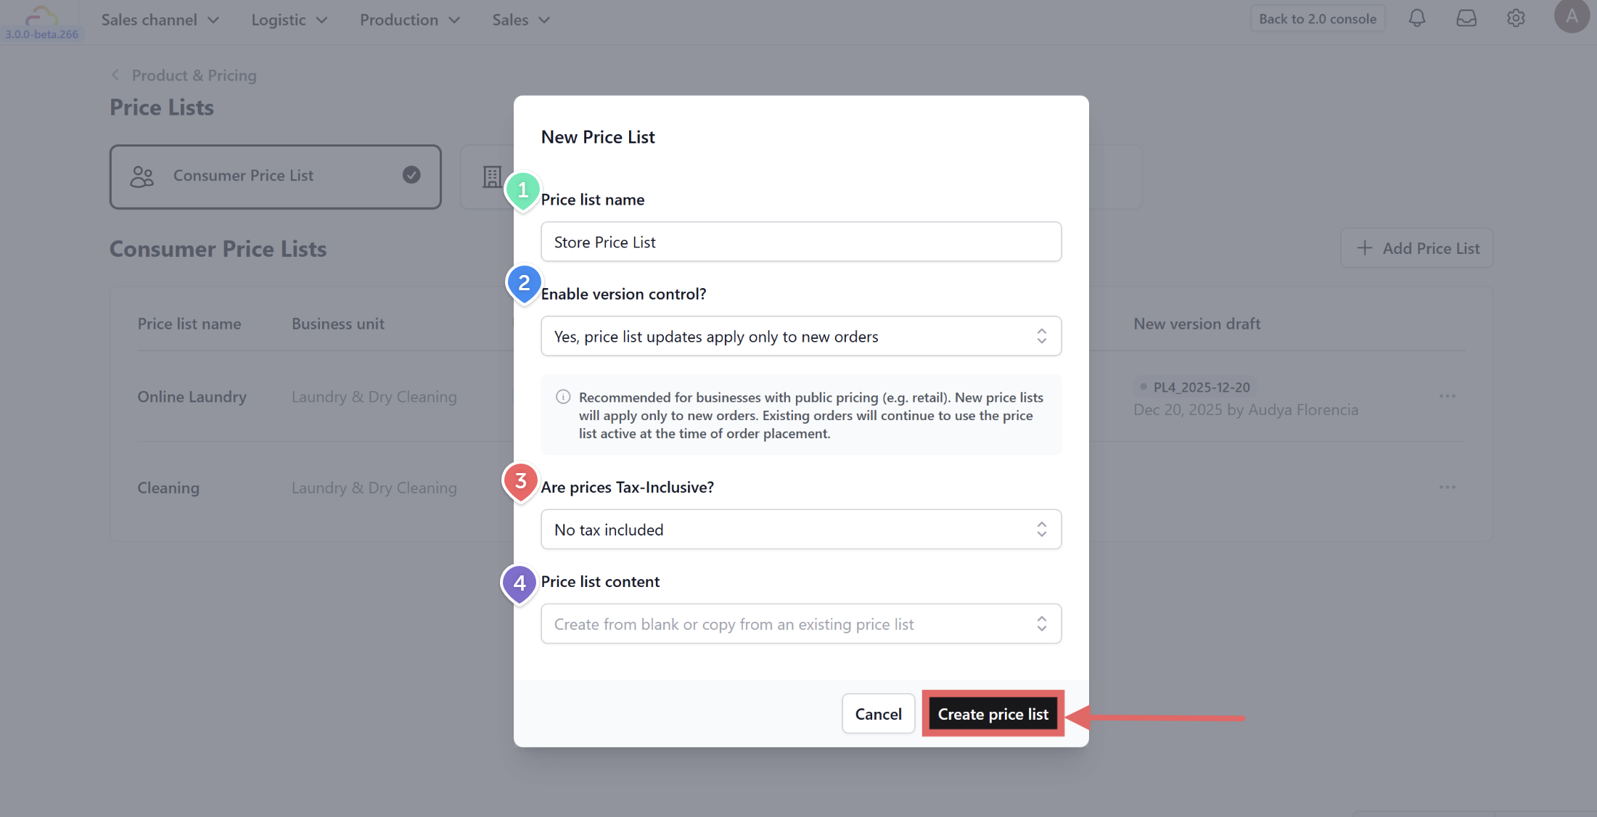
Task: Click the notifications bell icon
Action: 1416,19
